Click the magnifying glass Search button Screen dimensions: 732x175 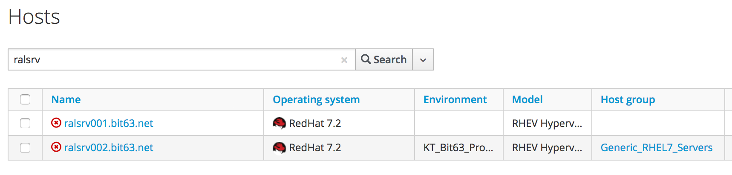383,59
